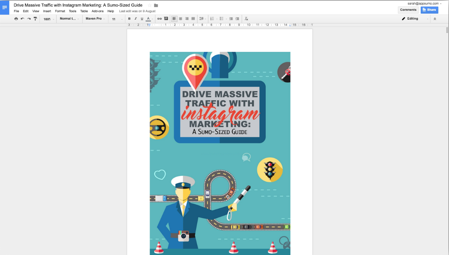Open 'Last edit was on 9 August' history
Viewport: 449px width, 255px height.
pyautogui.click(x=137, y=11)
